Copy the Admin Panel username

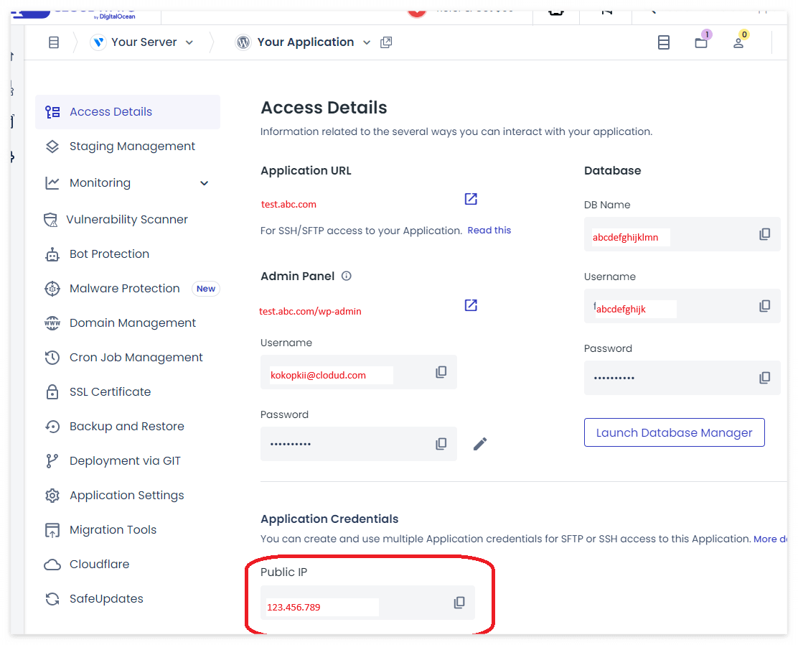tap(441, 372)
